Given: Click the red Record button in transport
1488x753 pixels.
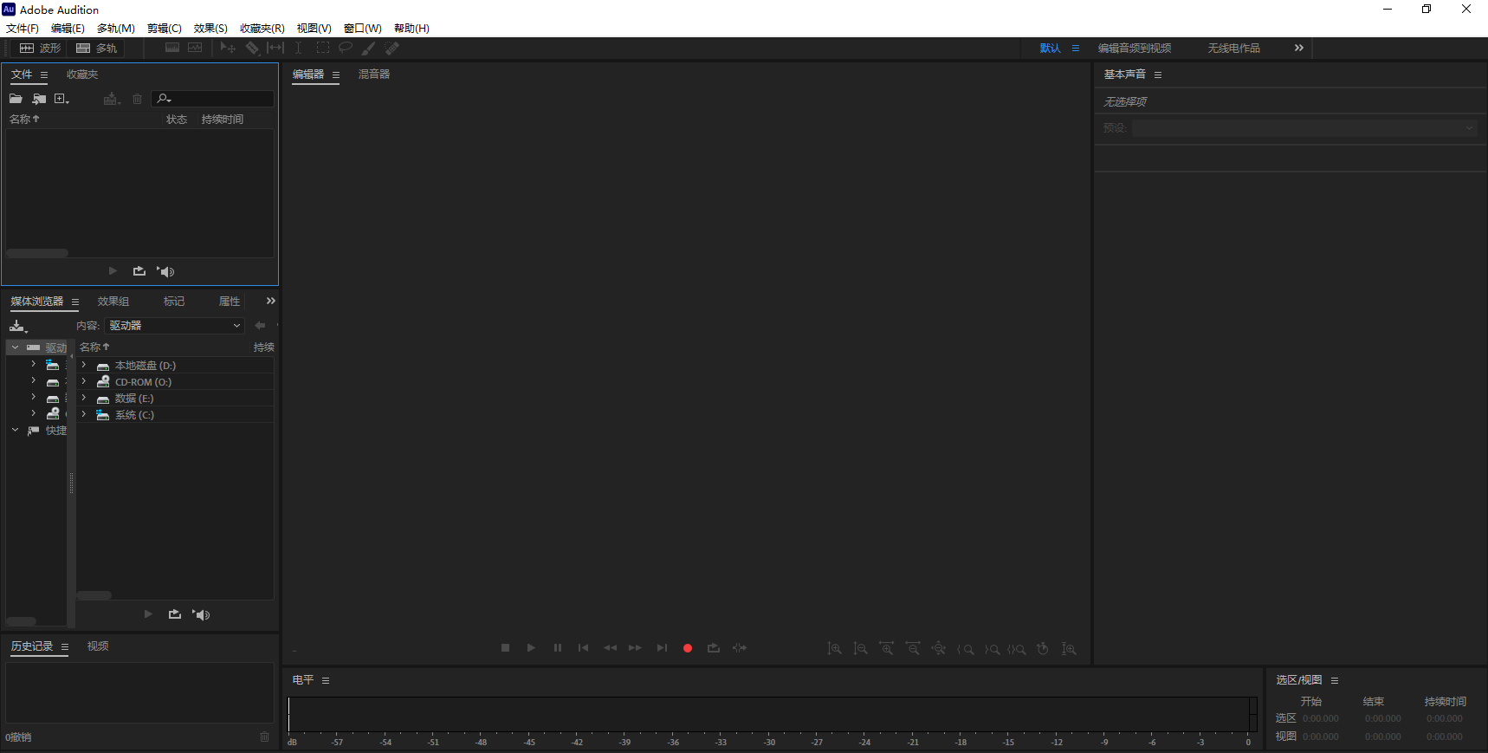Looking at the screenshot, I should click(x=688, y=648).
